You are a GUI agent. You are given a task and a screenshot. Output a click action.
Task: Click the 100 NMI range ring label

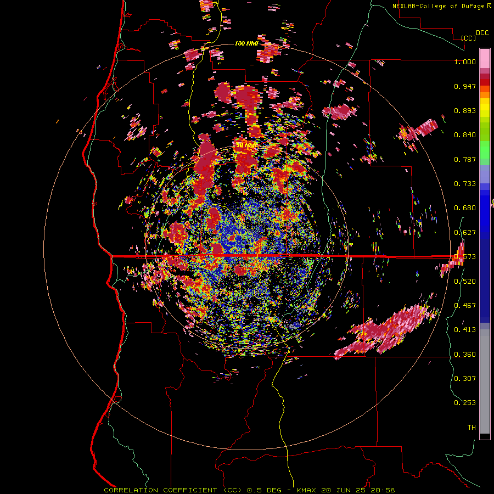click(246, 43)
